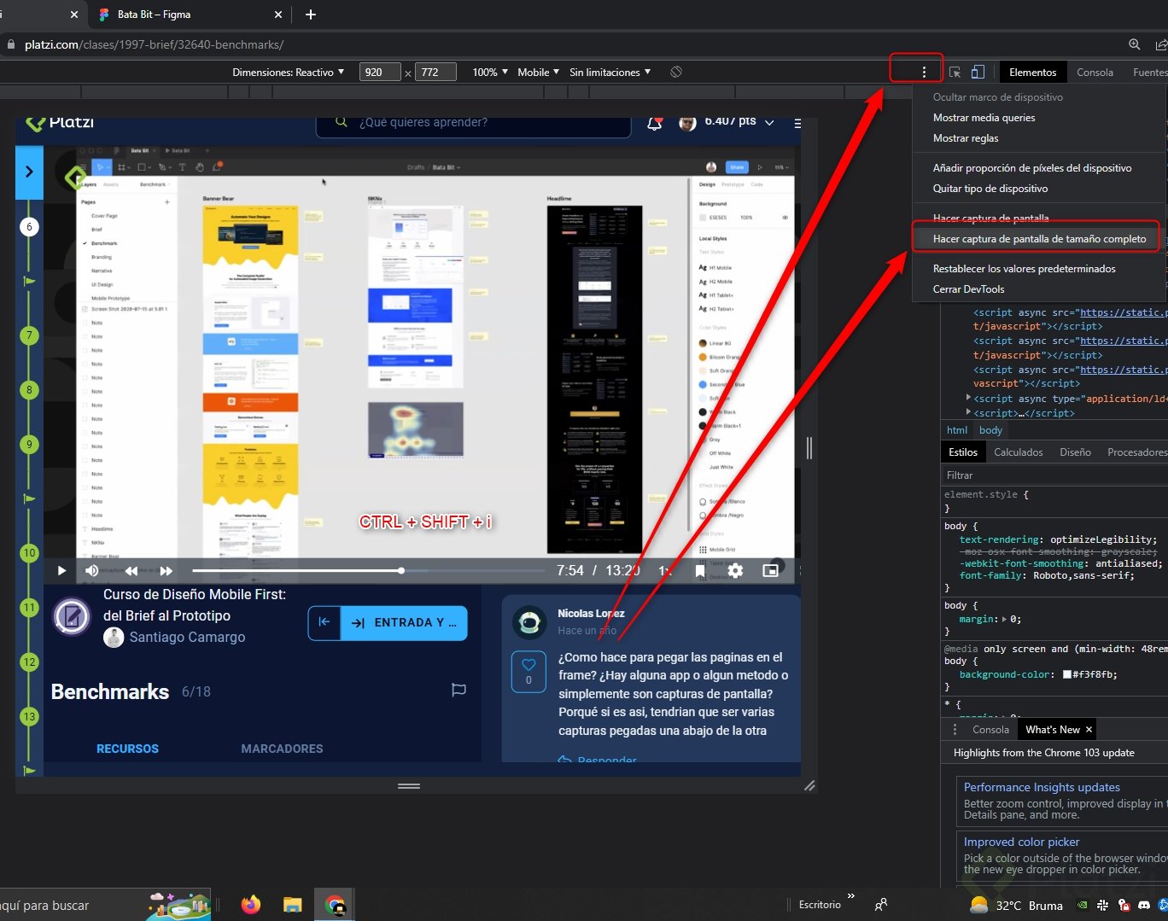Screen dimensions: 1168x921
Task: Activate the inspect element picker icon
Action: pyautogui.click(x=955, y=73)
